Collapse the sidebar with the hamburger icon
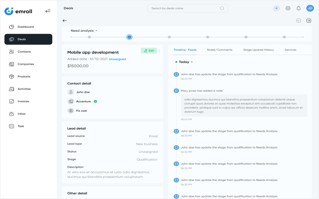The width and height of the screenshot is (319, 199). pos(48,11)
